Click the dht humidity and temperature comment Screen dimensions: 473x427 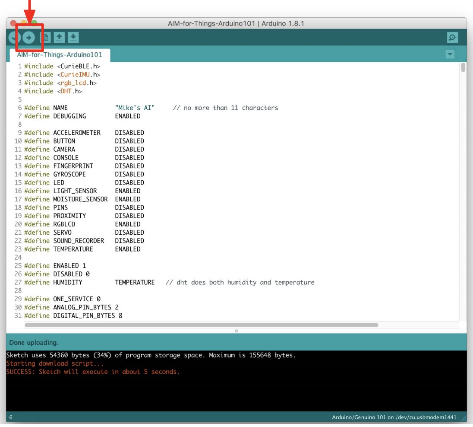click(x=240, y=282)
